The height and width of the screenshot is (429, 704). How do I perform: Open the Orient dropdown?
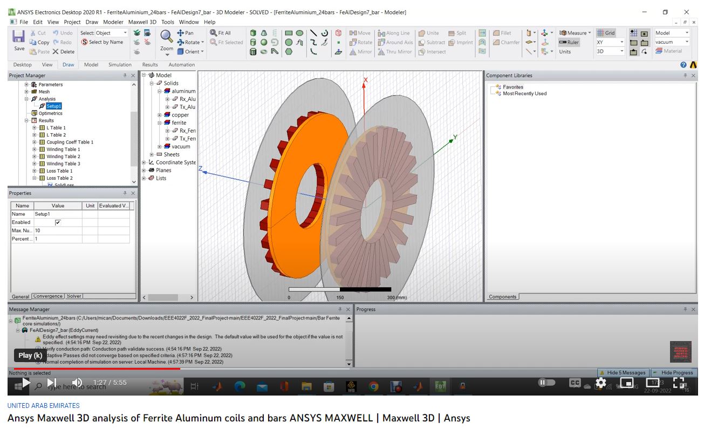pyautogui.click(x=202, y=52)
